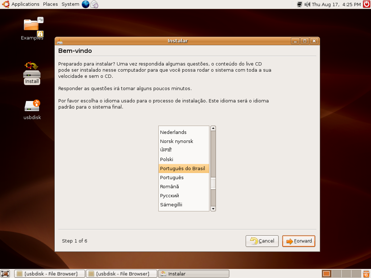This screenshot has width=371, height=278.
Task: Click the installer window menu icon
Action: tap(60, 41)
